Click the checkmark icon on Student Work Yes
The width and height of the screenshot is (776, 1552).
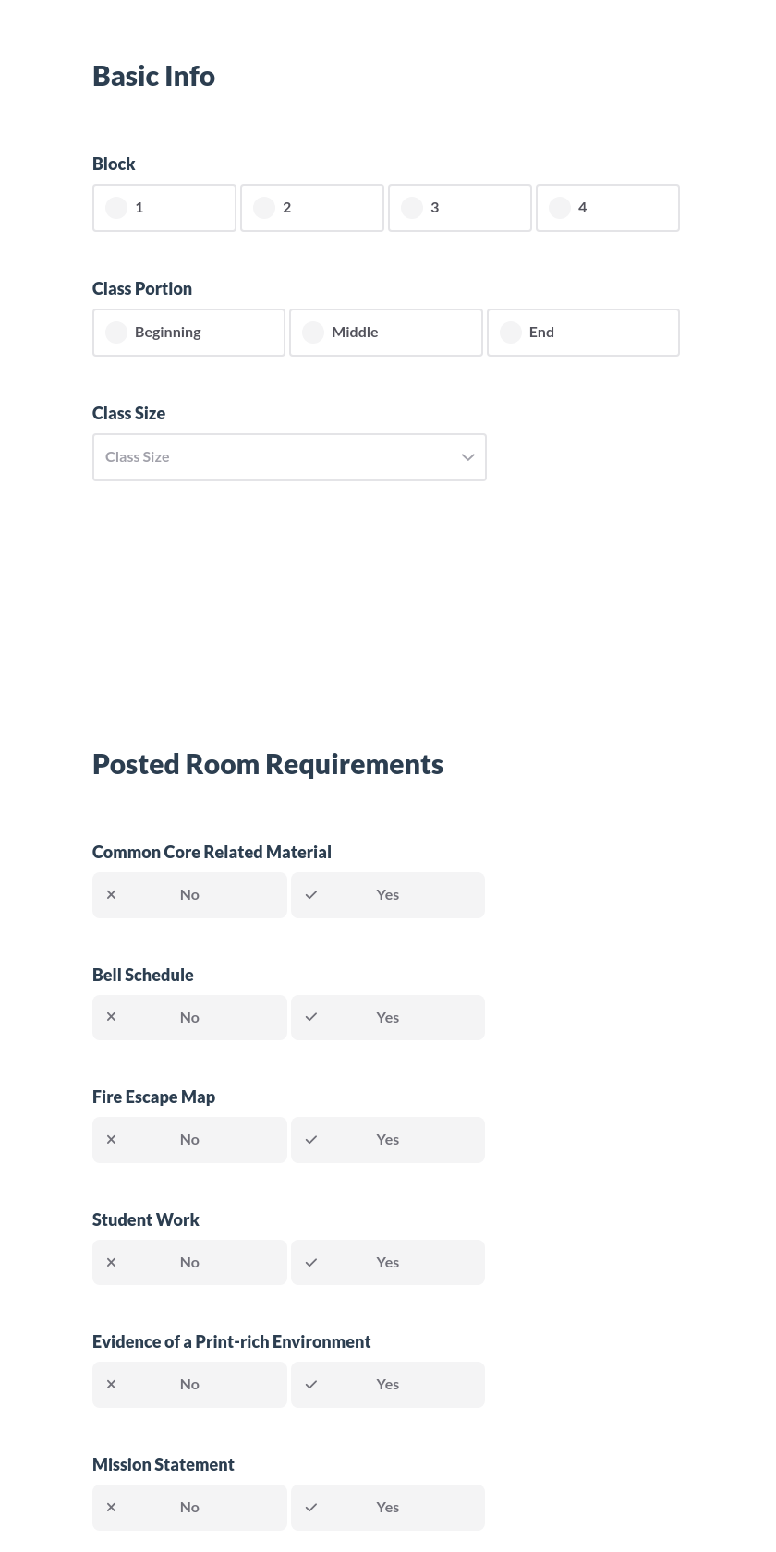[310, 1262]
